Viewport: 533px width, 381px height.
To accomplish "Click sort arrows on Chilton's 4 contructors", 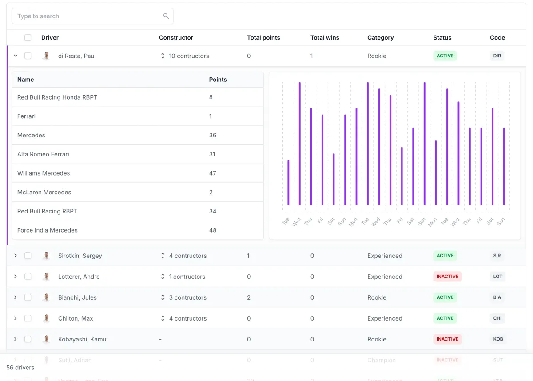I will (x=163, y=318).
